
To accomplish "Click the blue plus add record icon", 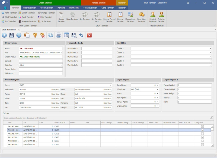I will pos(4,35).
